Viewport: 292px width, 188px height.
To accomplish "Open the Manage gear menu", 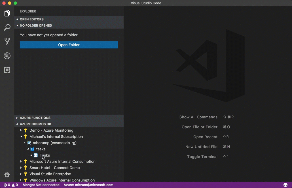I will [x=7, y=175].
